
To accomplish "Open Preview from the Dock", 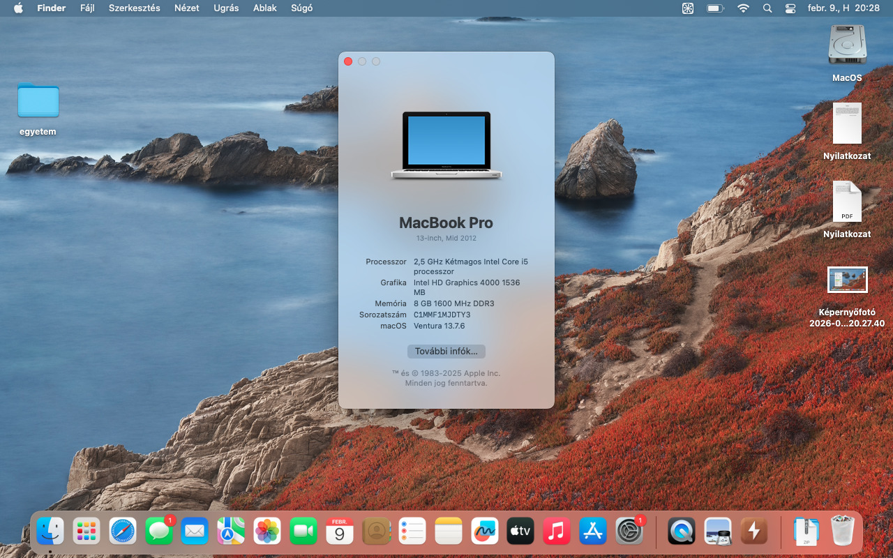I will coord(718,531).
